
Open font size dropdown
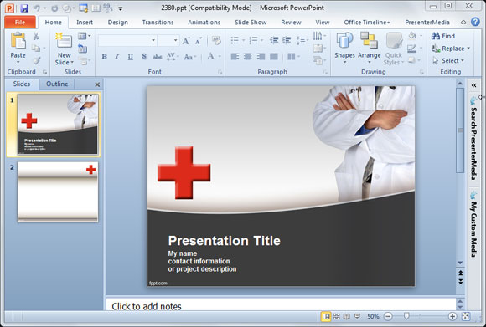pos(175,40)
